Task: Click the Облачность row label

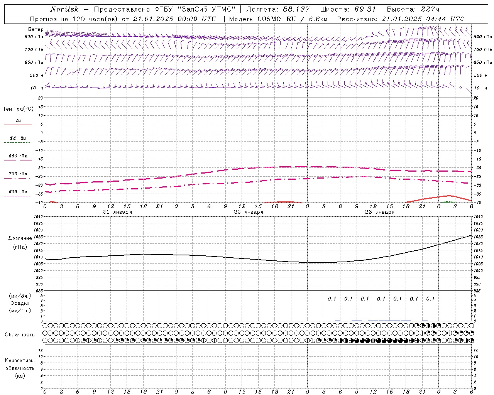Action: click(x=20, y=335)
